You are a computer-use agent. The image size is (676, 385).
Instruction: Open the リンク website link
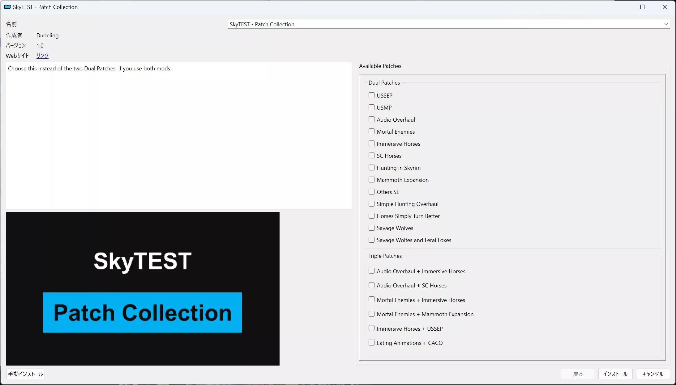point(42,56)
